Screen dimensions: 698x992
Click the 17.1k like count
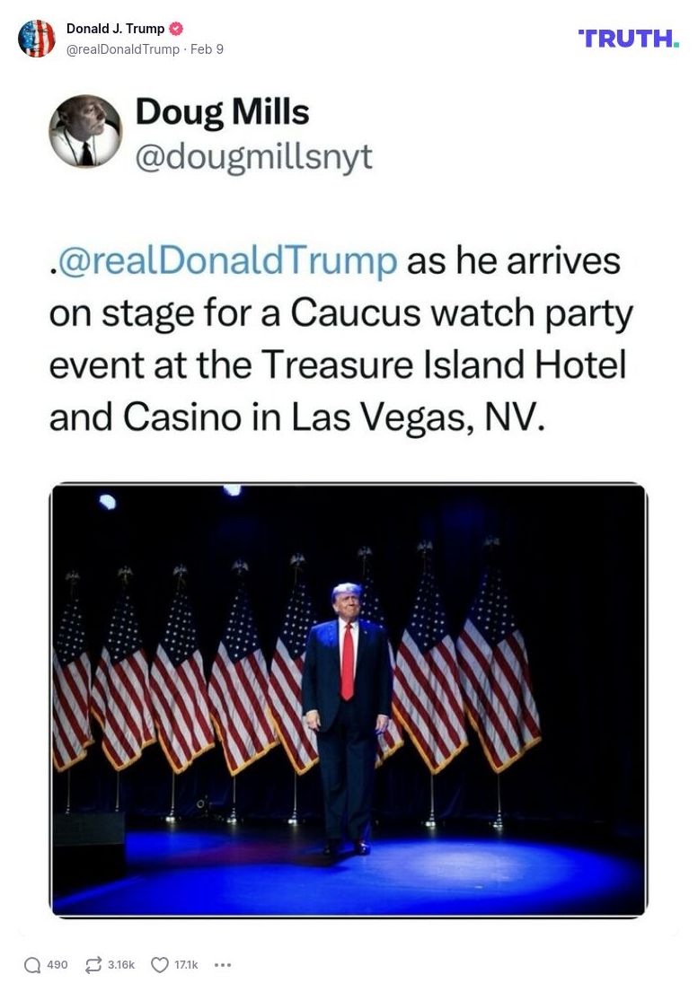(x=186, y=964)
